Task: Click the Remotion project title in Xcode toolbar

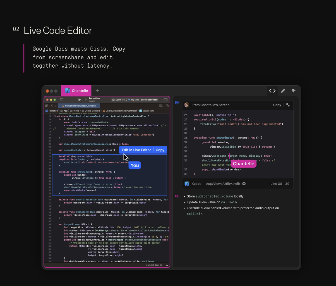Action: point(94,98)
